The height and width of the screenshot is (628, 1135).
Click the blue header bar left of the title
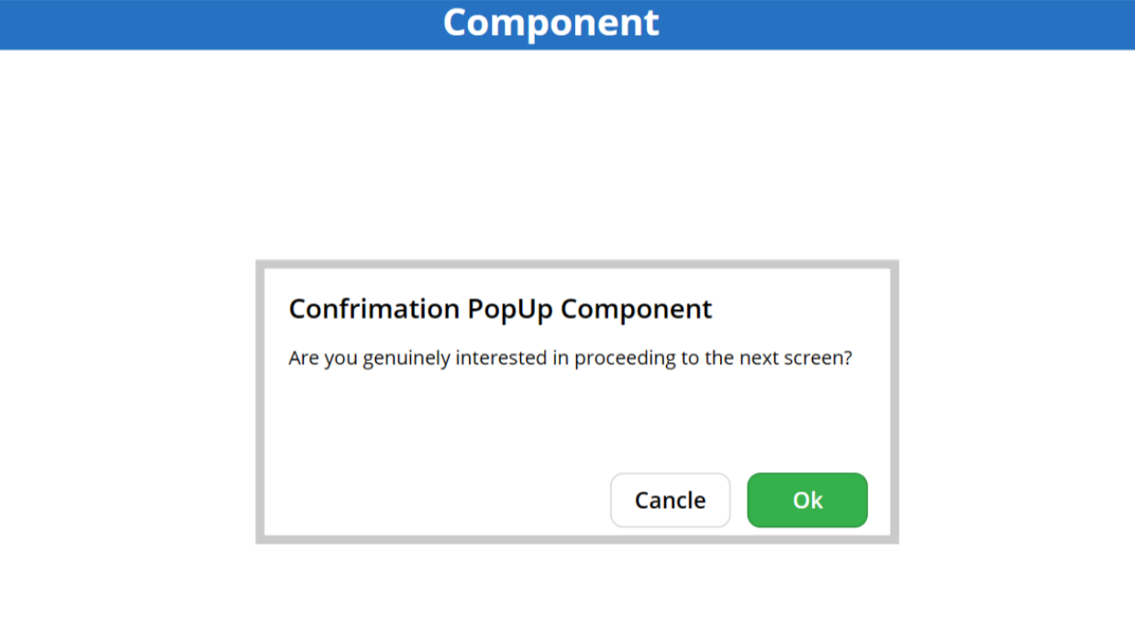pos(202,24)
